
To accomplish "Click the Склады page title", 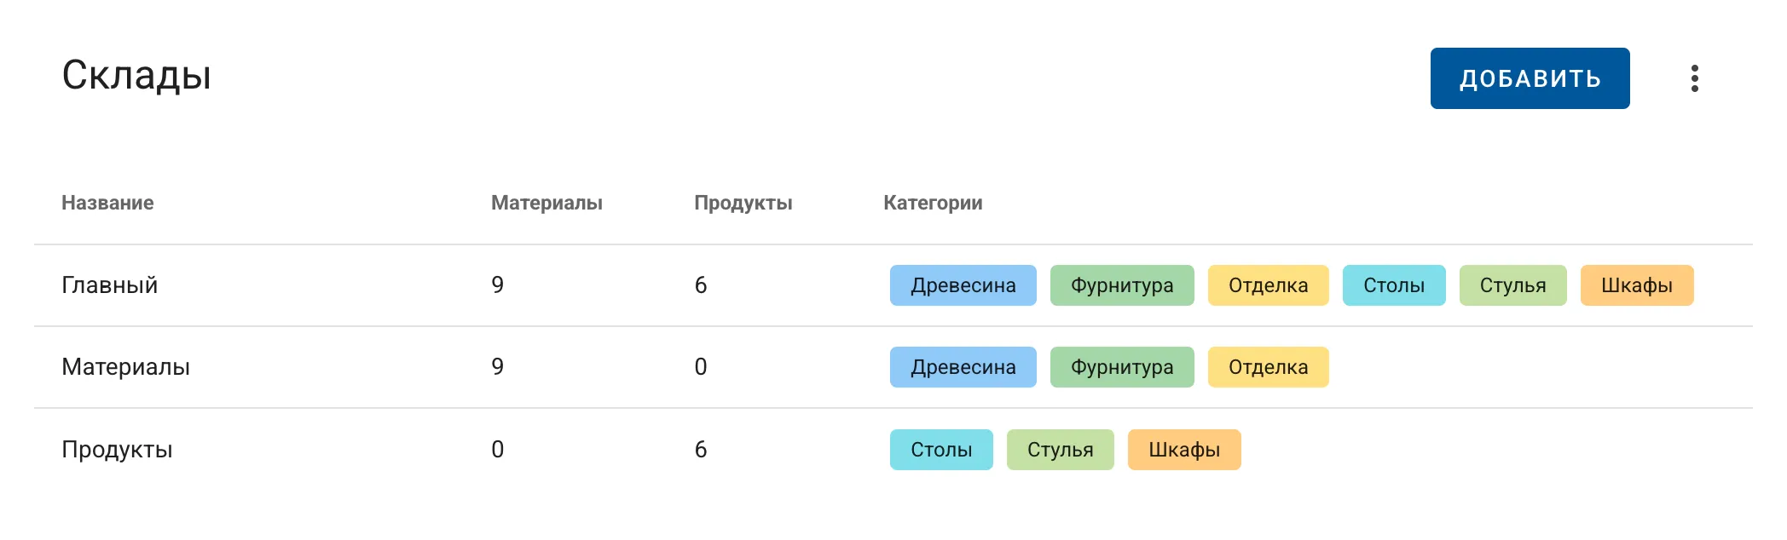I will [x=136, y=77].
